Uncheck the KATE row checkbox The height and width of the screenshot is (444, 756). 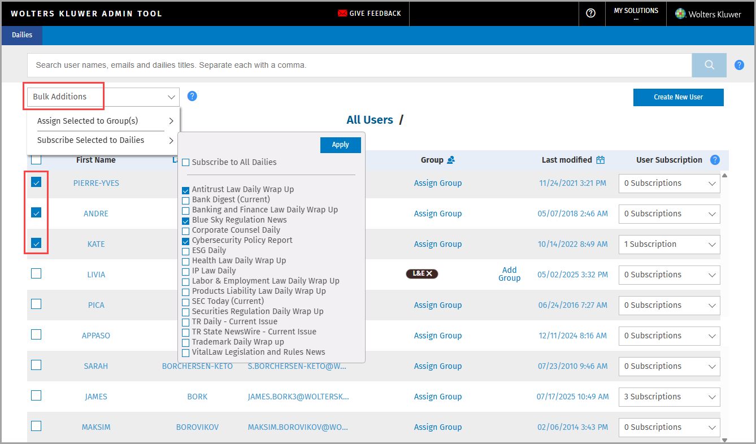[x=36, y=243]
